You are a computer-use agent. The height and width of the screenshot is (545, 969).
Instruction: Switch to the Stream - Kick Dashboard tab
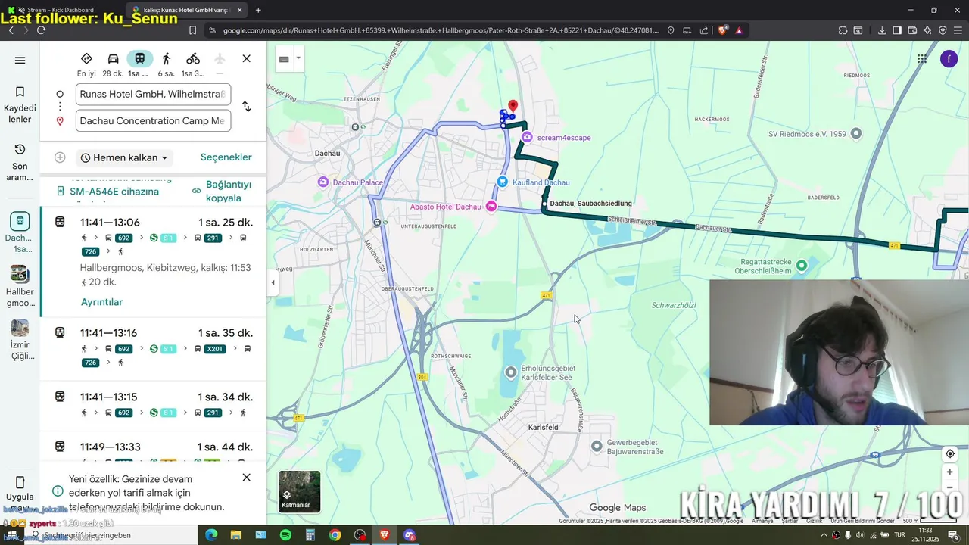coord(63,10)
